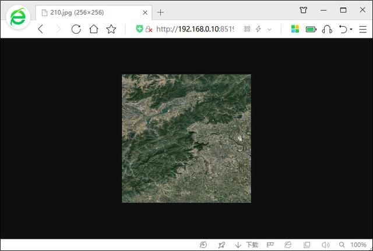Image resolution: width=373 pixels, height=251 pixels.
Task: Click the zoom magnifier icon
Action: tap(342, 245)
